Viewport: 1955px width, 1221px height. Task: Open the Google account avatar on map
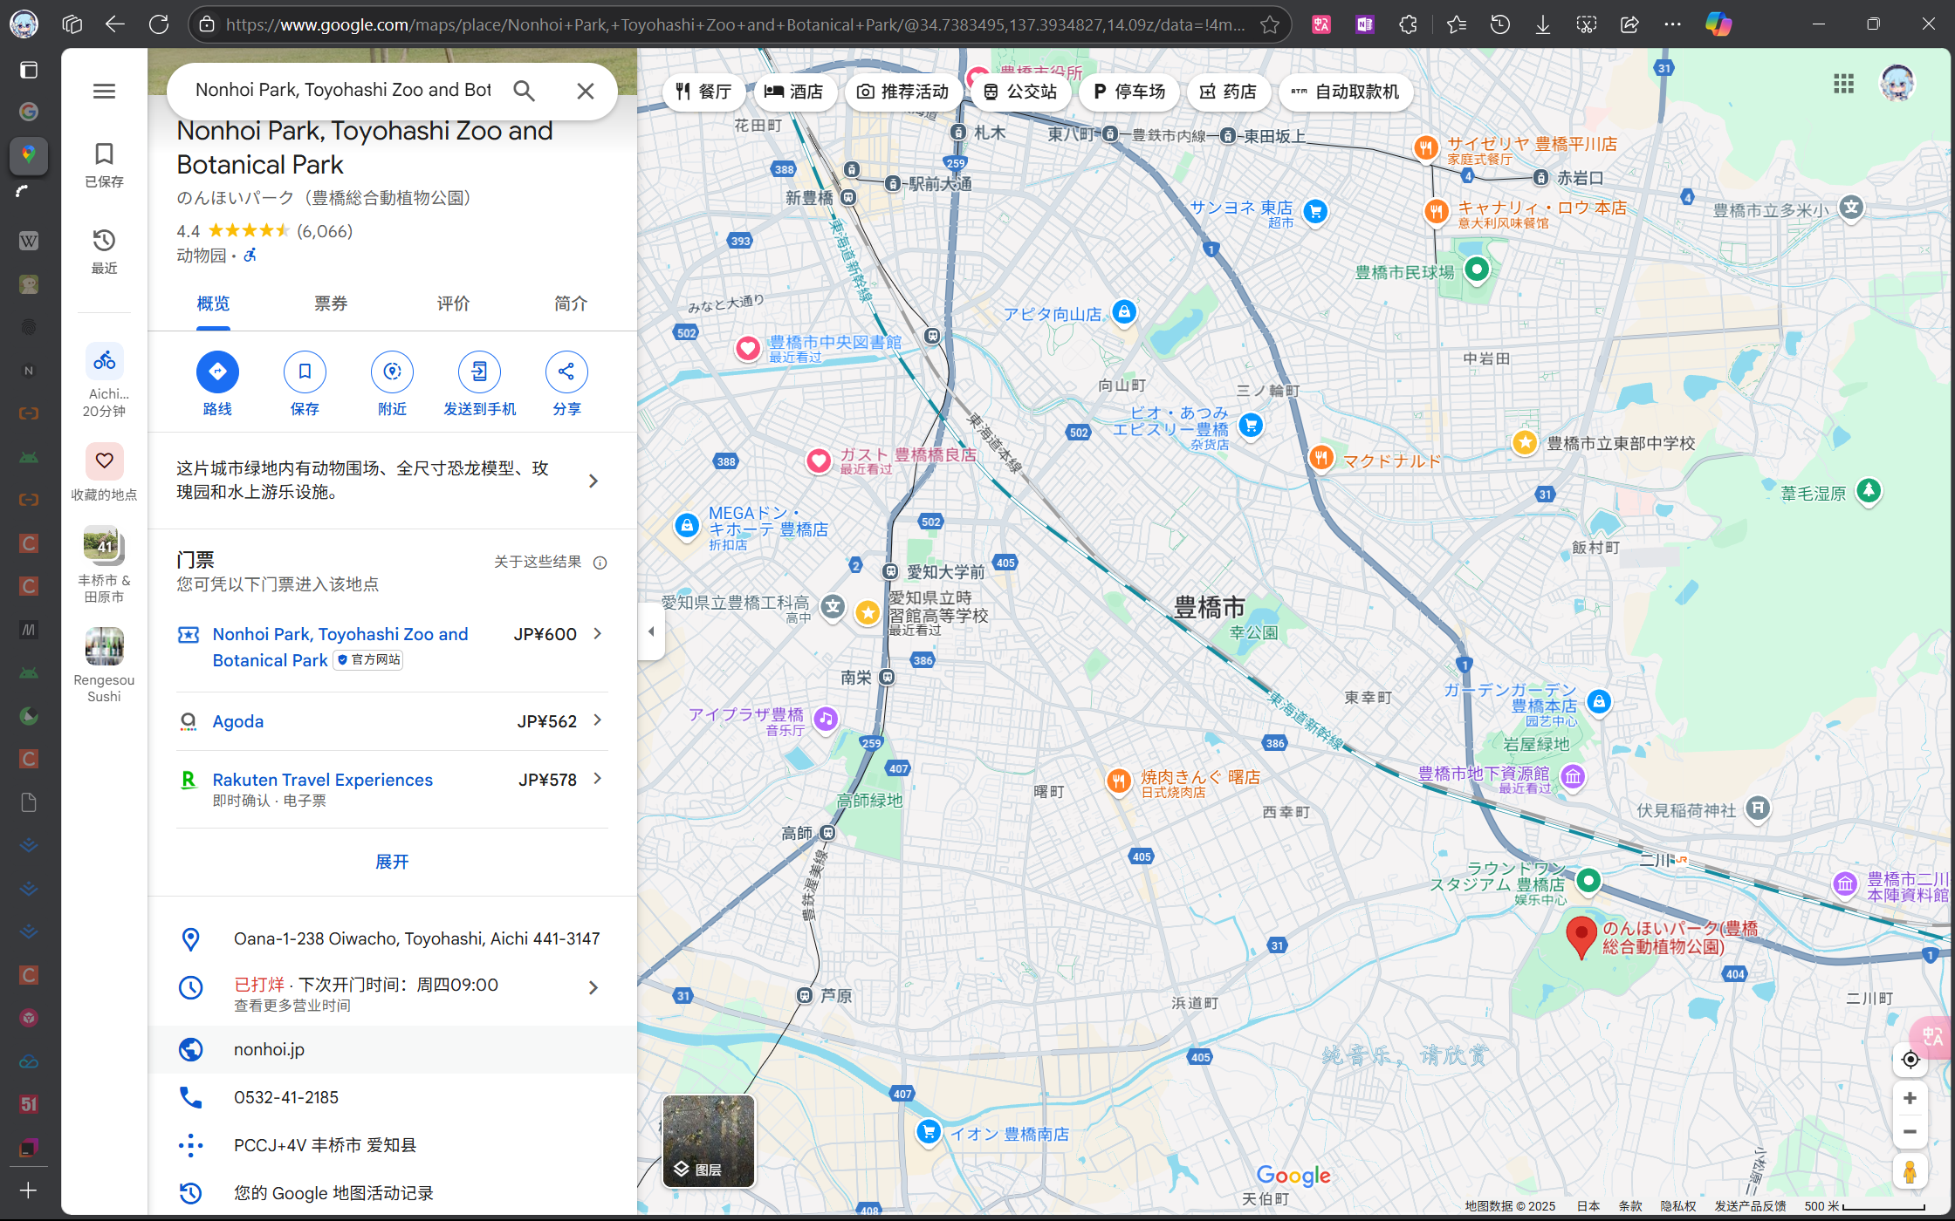click(1897, 84)
